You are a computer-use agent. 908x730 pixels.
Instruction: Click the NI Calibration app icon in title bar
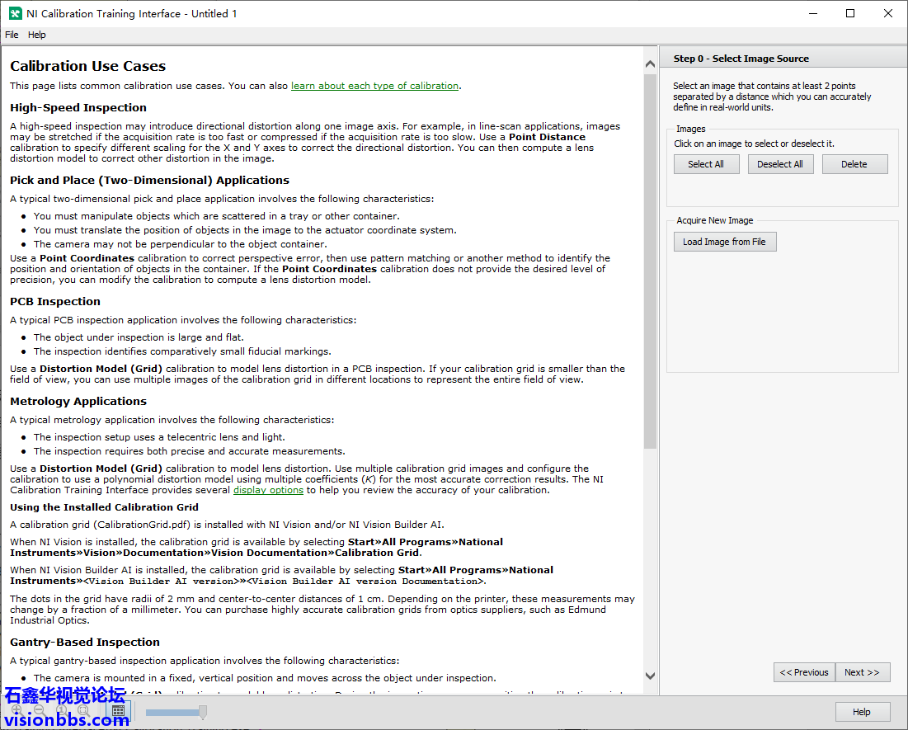(x=15, y=13)
